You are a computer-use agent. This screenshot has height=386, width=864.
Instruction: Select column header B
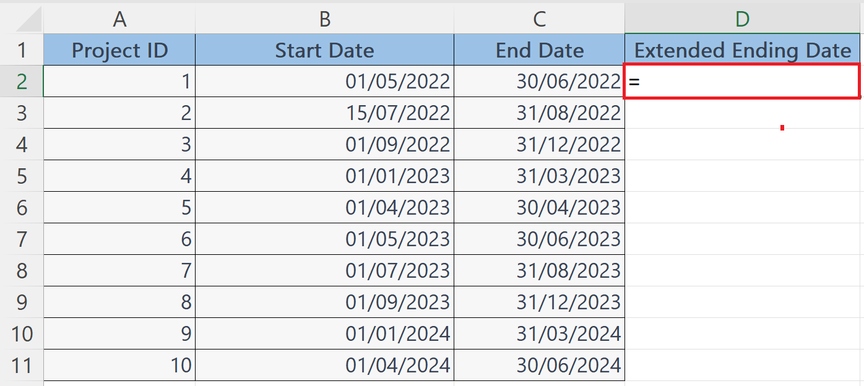pyautogui.click(x=325, y=19)
